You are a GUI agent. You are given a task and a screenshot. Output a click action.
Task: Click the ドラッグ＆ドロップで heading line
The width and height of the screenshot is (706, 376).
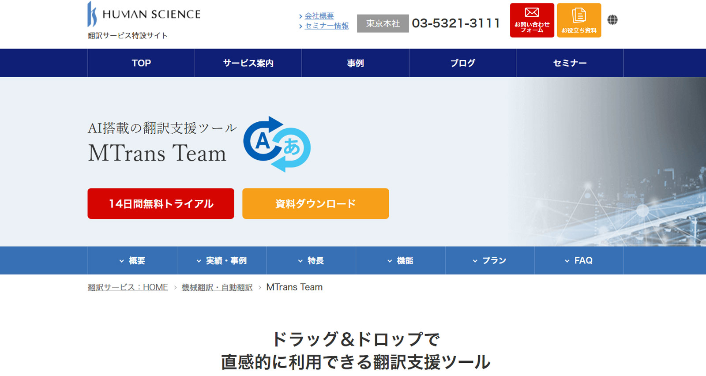click(x=356, y=339)
